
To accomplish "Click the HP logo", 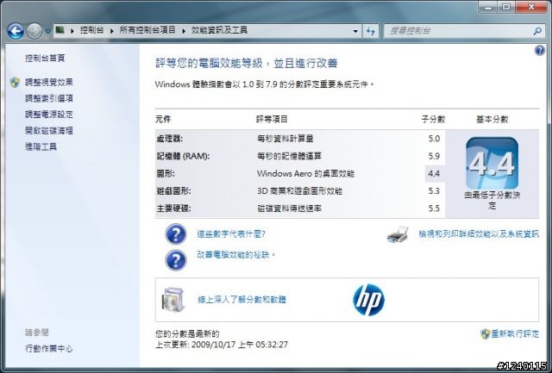I will click(368, 300).
